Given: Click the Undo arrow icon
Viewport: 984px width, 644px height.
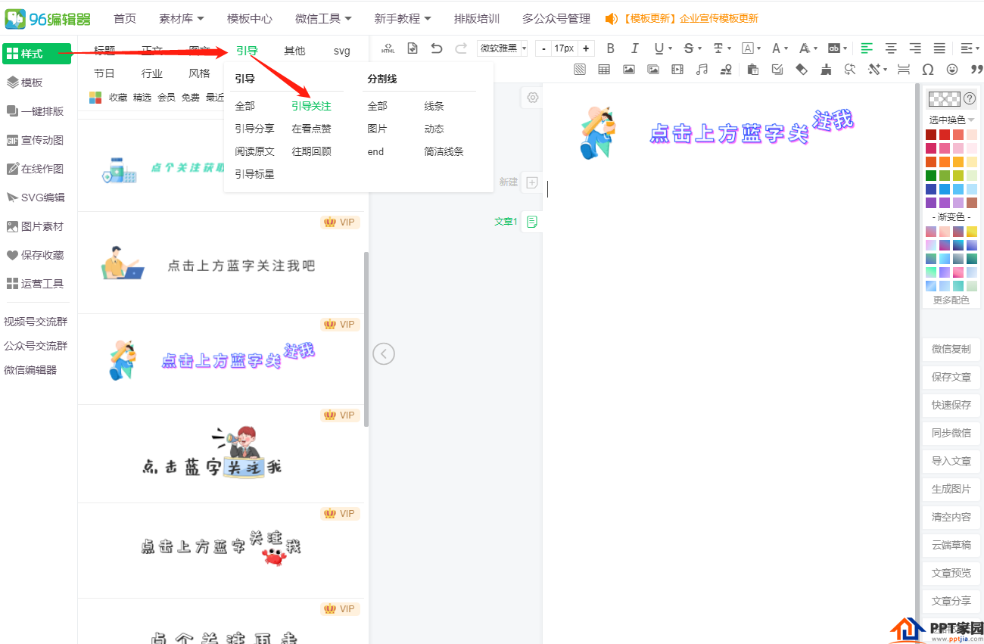Looking at the screenshot, I should (436, 48).
